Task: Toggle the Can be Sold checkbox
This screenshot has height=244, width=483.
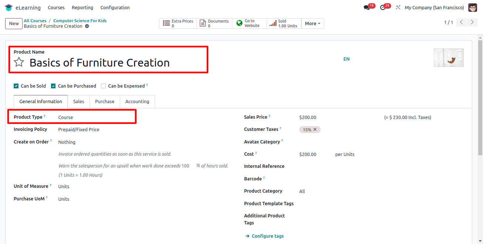Action: coord(16,86)
